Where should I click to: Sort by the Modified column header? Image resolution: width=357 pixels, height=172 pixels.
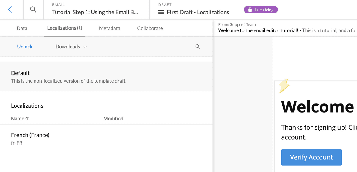pos(113,118)
